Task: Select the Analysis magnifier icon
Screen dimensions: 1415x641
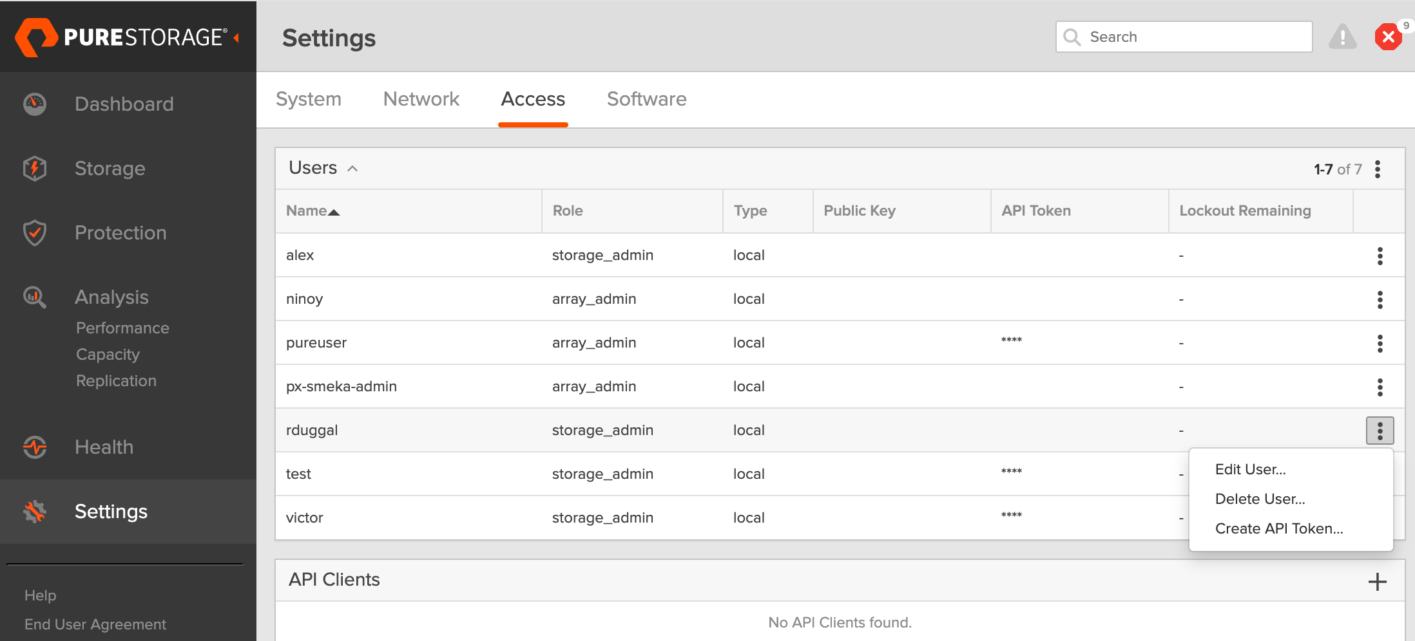Action: pyautogui.click(x=34, y=297)
